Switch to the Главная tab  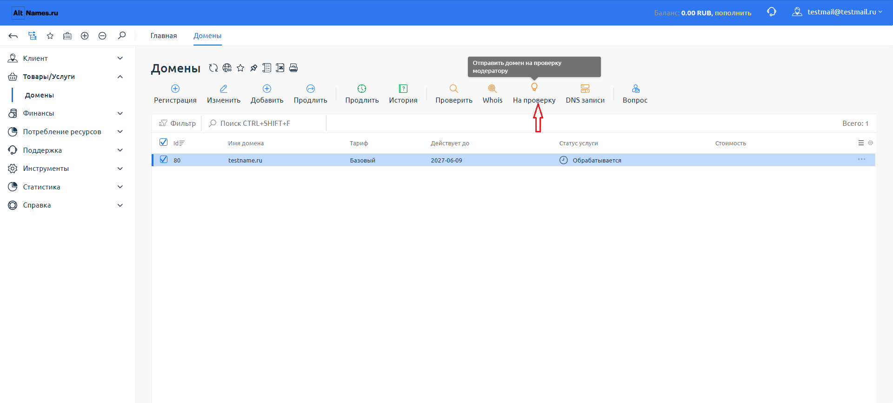pos(164,36)
